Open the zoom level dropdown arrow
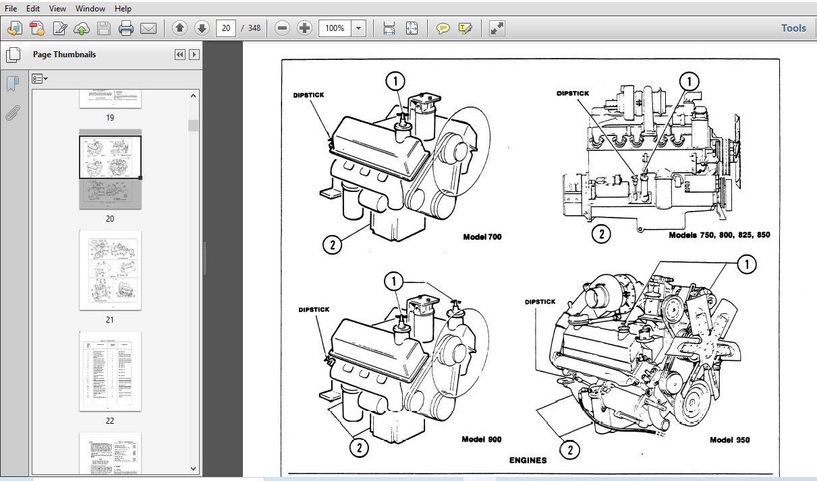The image size is (817, 481). pos(359,28)
